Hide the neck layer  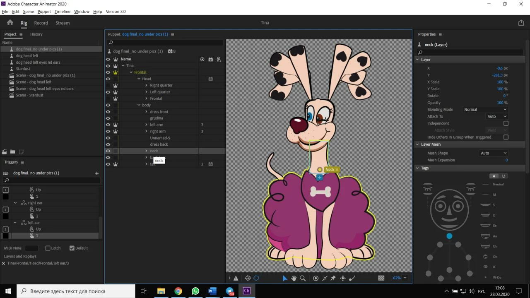point(108,151)
